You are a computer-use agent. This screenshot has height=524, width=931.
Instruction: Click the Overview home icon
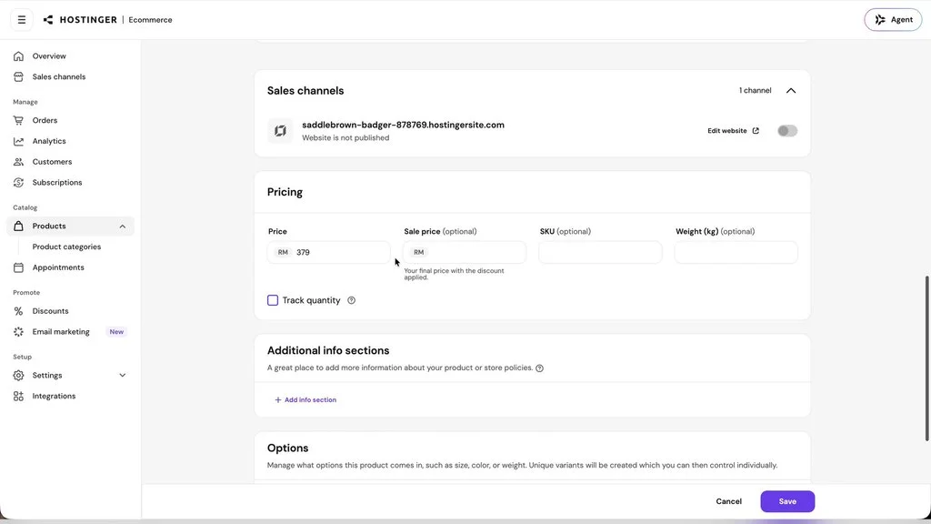(18, 55)
